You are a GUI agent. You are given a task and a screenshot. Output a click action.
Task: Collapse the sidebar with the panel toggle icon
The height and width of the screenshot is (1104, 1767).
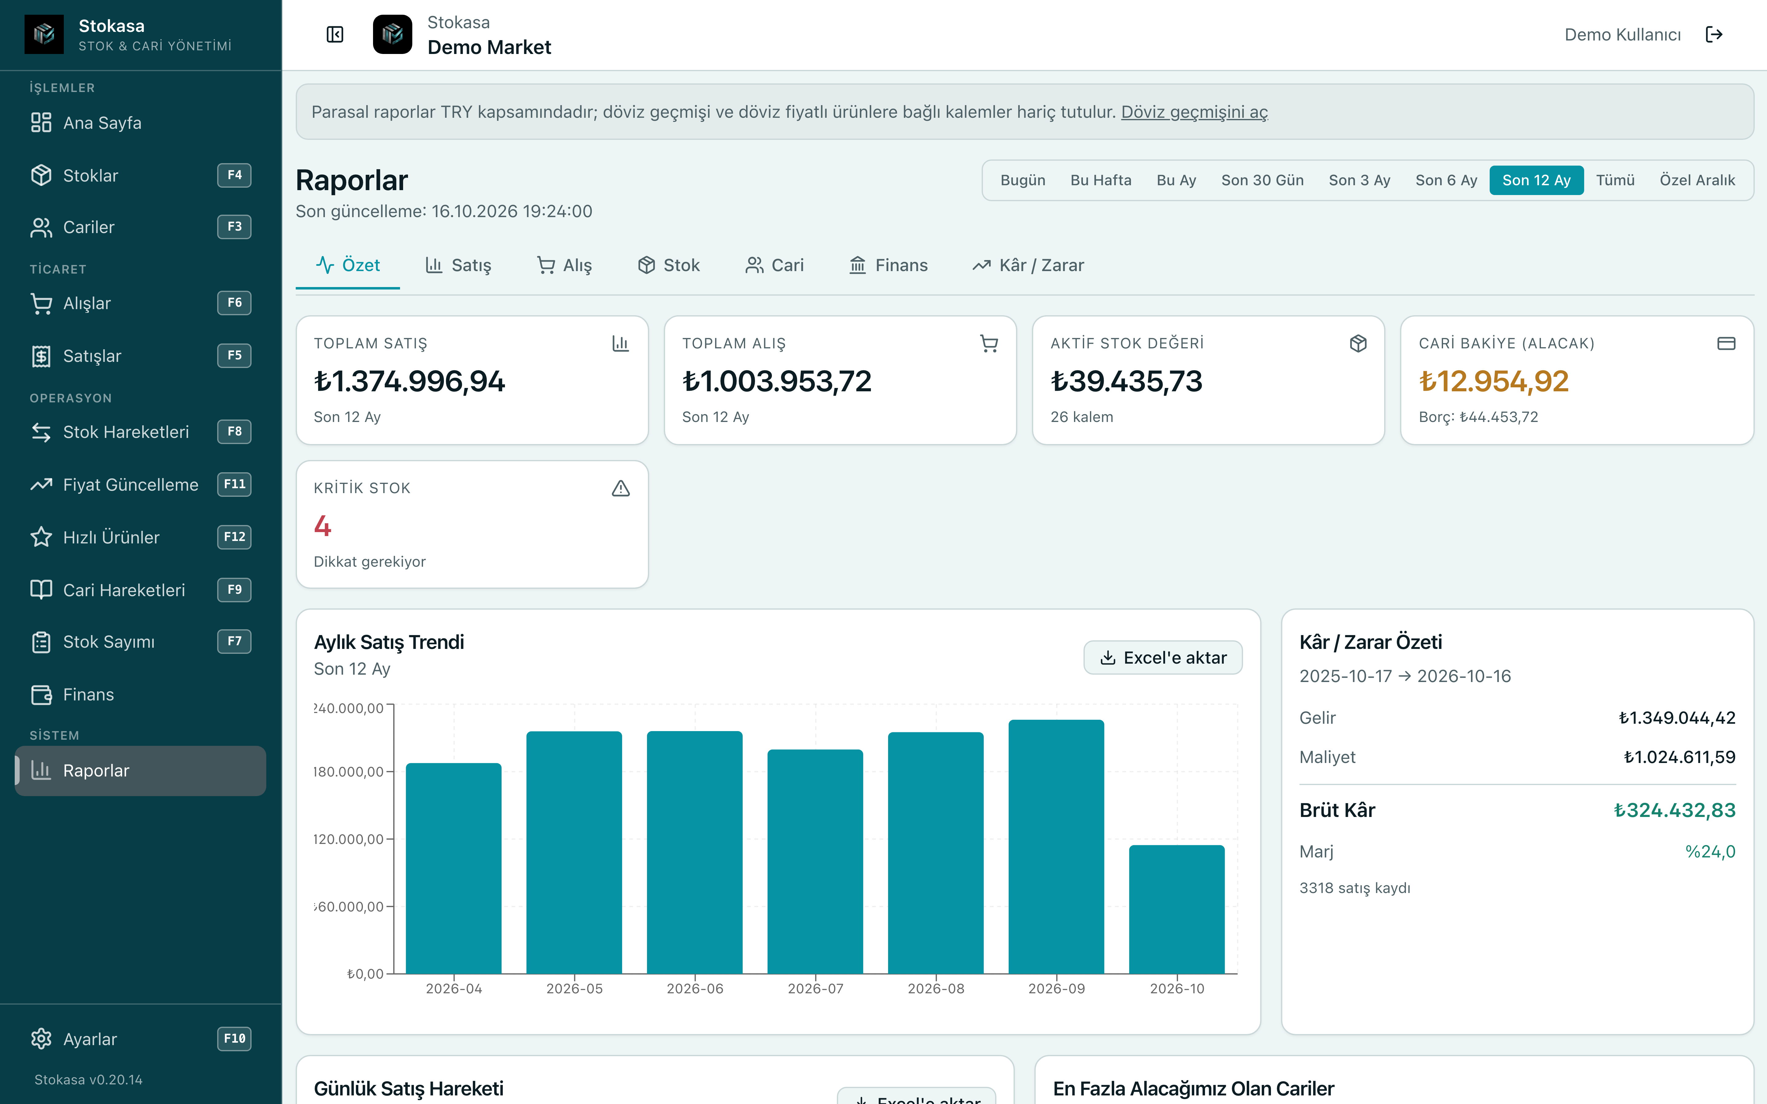click(334, 34)
